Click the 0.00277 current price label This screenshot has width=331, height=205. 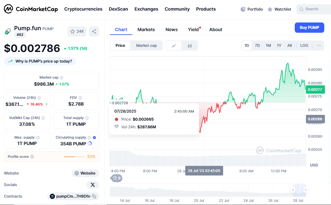(x=315, y=90)
